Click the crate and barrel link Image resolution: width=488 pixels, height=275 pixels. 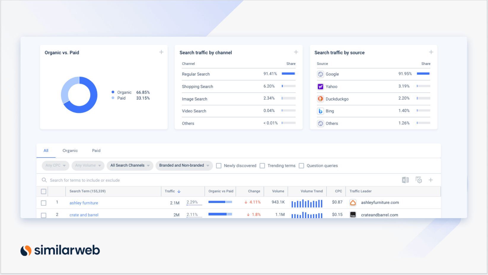pyautogui.click(x=84, y=215)
